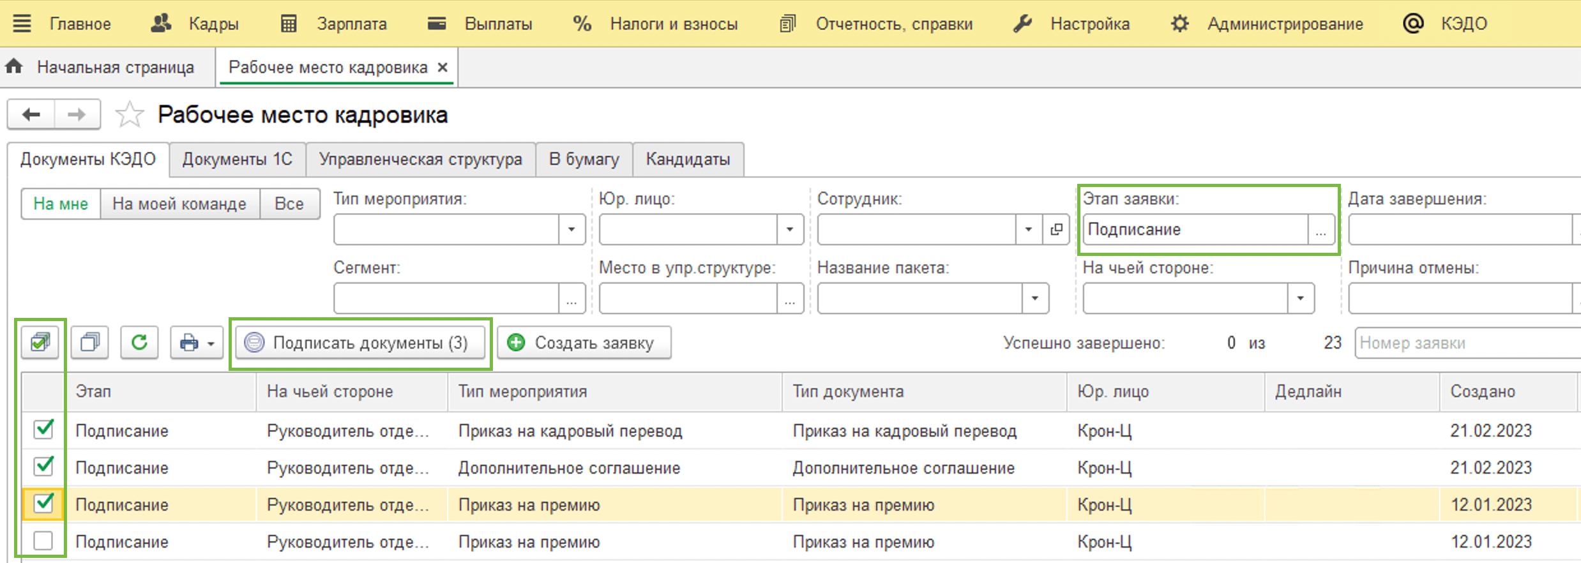Viewport: 1581px width, 563px height.
Task: Sort by the Этап column header
Action: 161,391
